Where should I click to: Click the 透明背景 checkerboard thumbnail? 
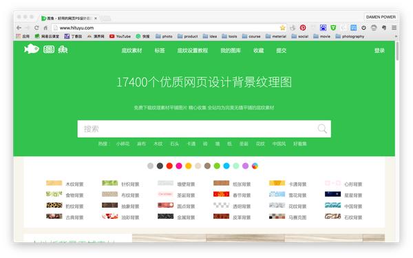click(x=221, y=205)
